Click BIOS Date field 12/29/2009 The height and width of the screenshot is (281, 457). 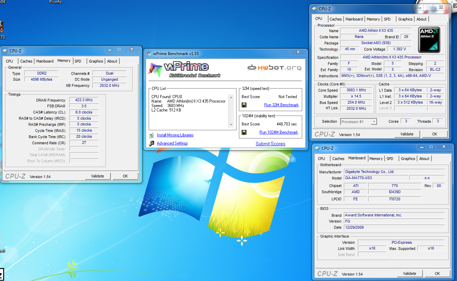(x=394, y=227)
